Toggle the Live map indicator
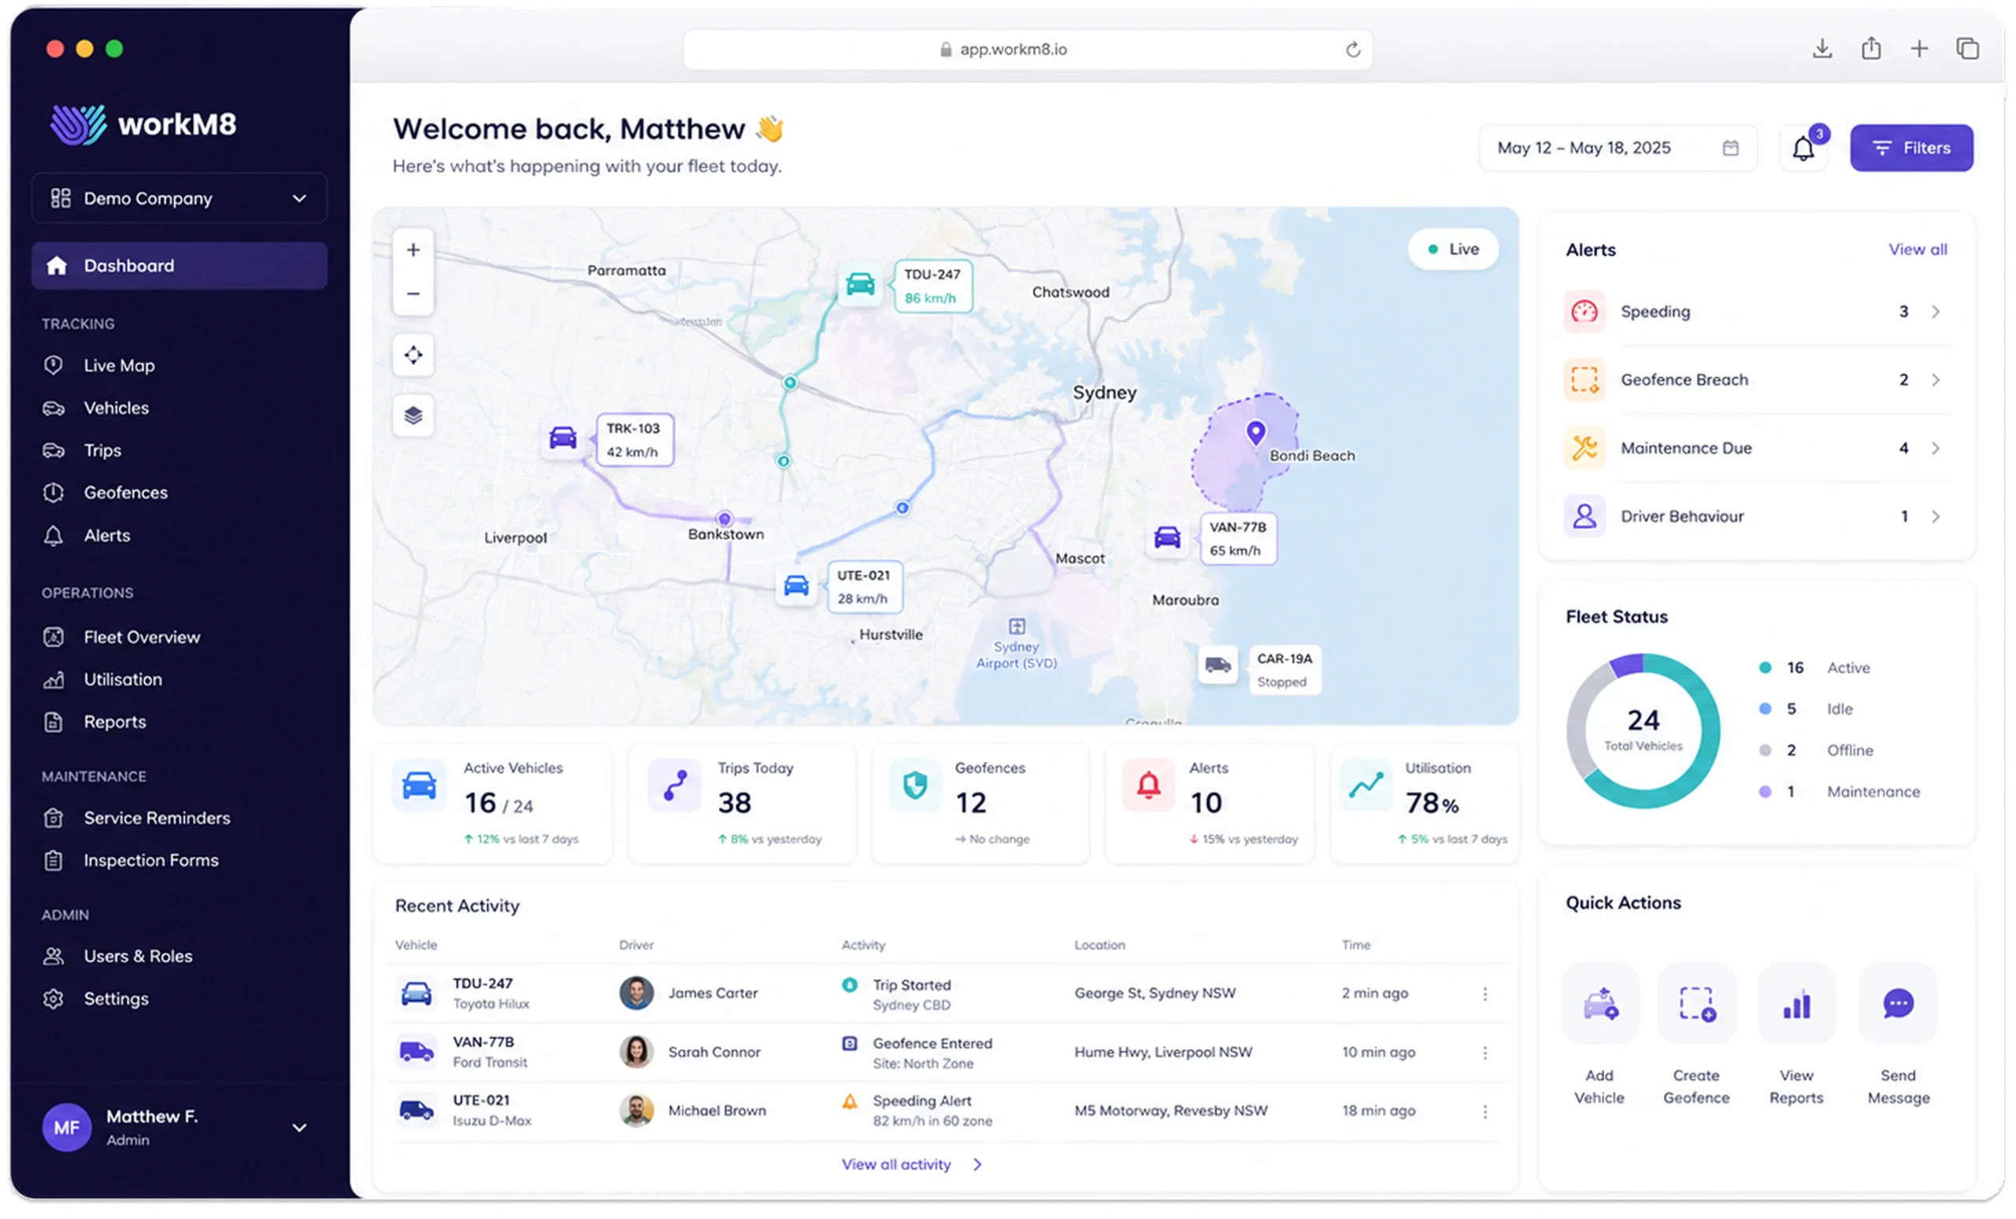This screenshot has width=2016, height=1219. (x=1453, y=249)
